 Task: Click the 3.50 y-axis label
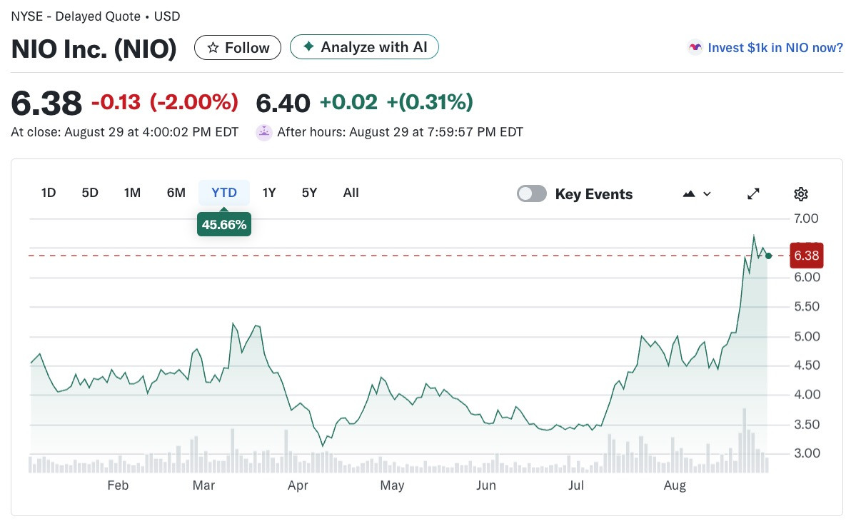point(807,424)
